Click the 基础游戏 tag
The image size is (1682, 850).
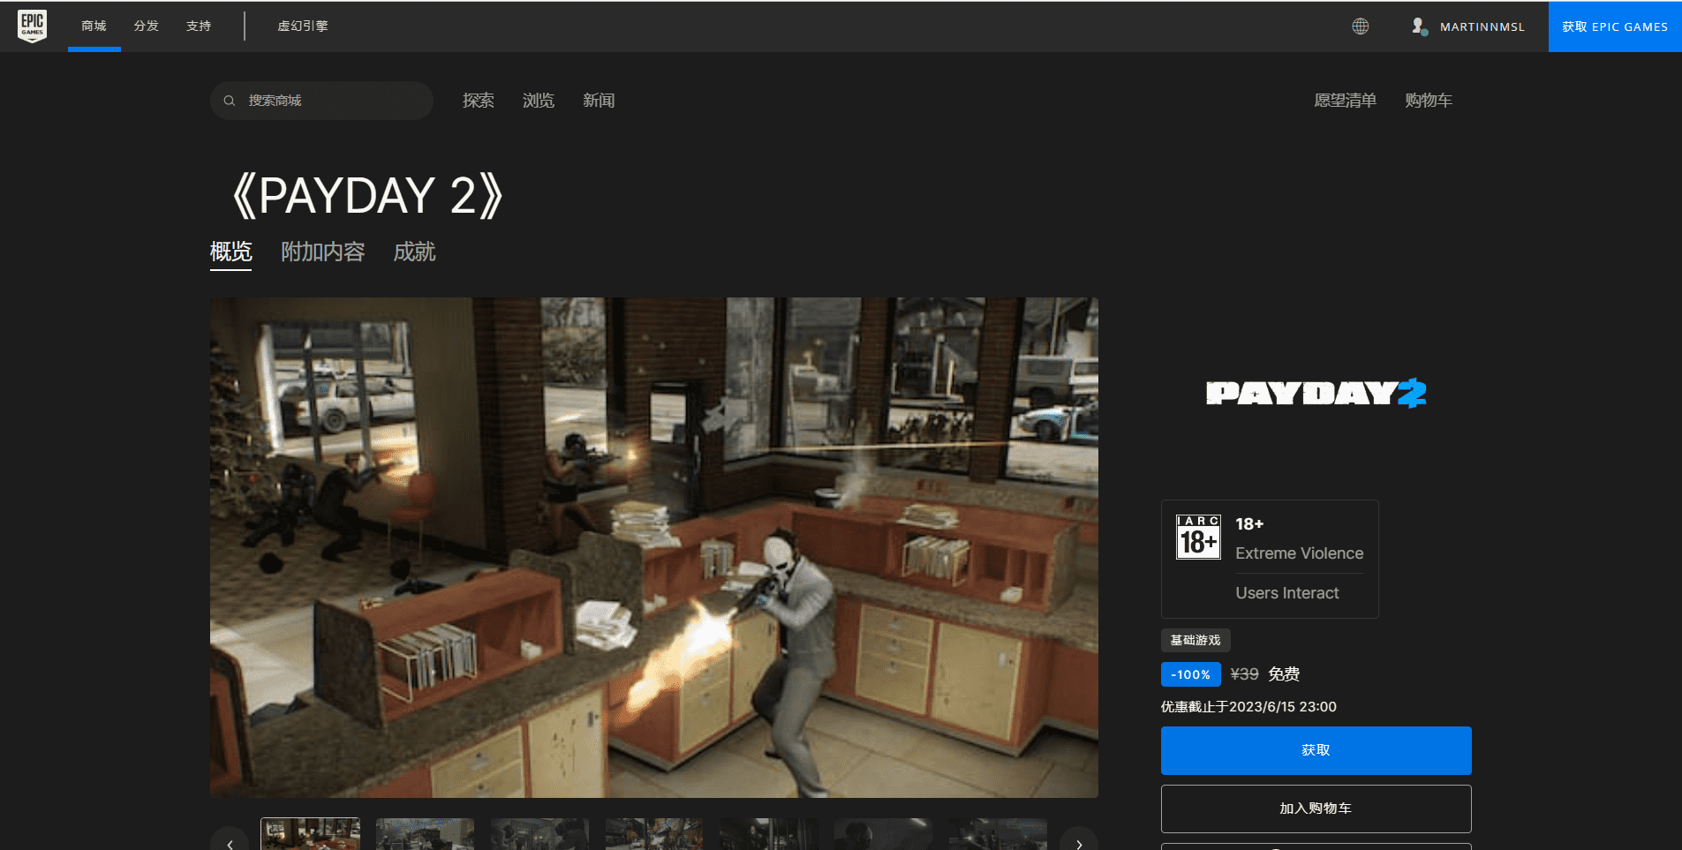[1196, 640]
